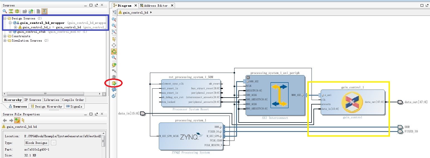The height and width of the screenshot is (158, 430).
Task: Click the Zoom Out diagram tool
Action: pos(114,26)
